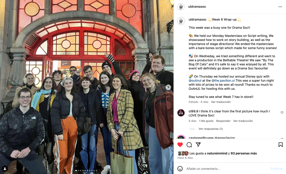Expand Ver respuestas (1) replies
The image size is (286, 174).
coord(211,129)
